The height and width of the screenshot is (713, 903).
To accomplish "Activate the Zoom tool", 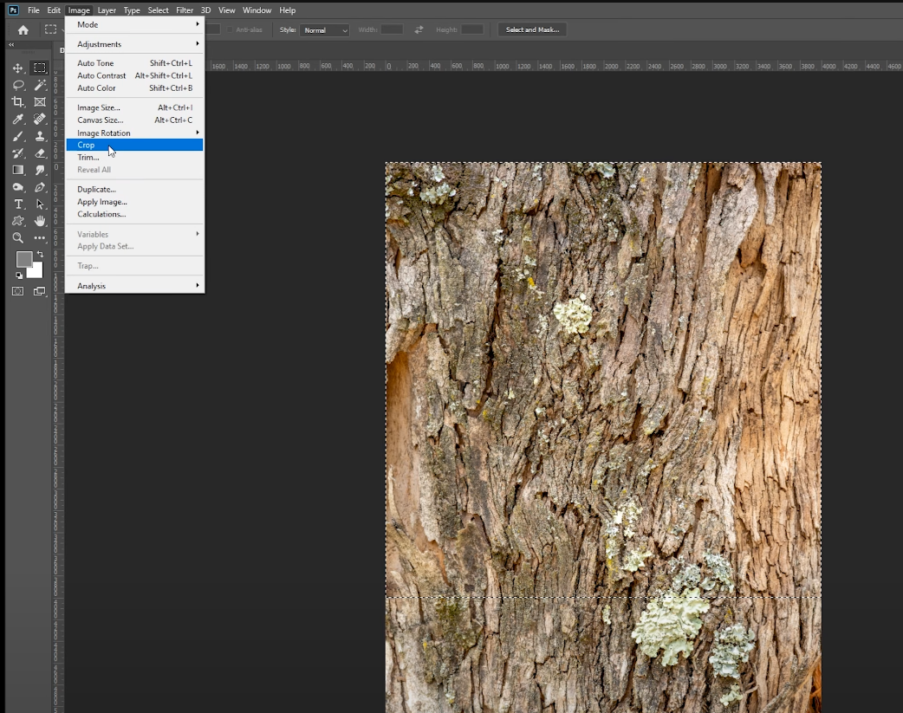I will 17,238.
